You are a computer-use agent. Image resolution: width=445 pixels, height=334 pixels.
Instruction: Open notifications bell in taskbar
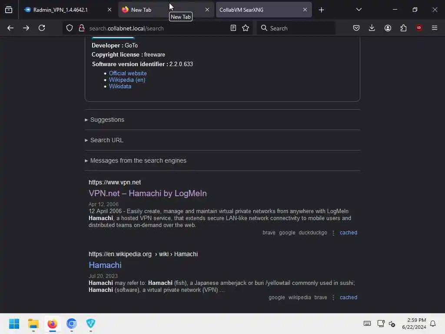pos(433,324)
